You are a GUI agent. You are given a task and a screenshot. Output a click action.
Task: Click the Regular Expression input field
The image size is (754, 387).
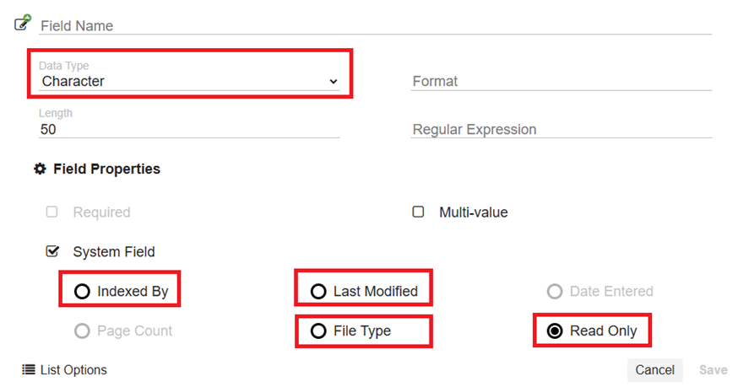(x=561, y=129)
